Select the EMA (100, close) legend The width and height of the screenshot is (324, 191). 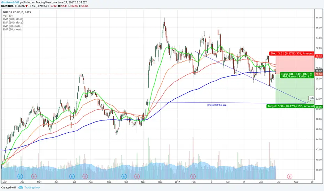[13, 23]
